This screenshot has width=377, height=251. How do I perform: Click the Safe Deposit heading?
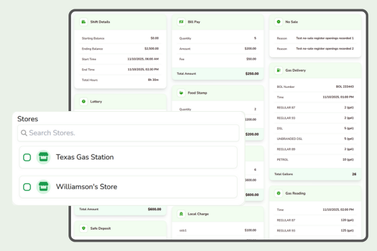click(101, 228)
